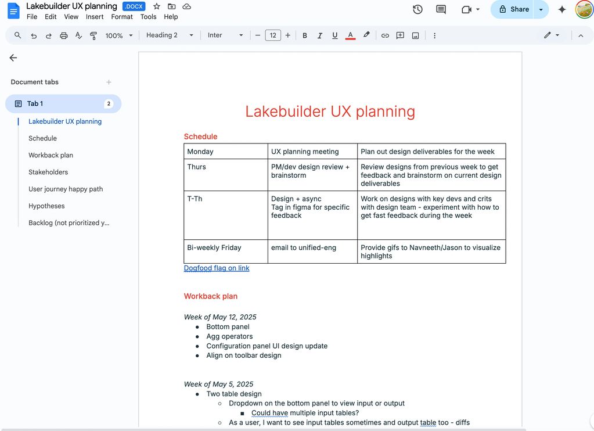Start a video call

click(466, 9)
